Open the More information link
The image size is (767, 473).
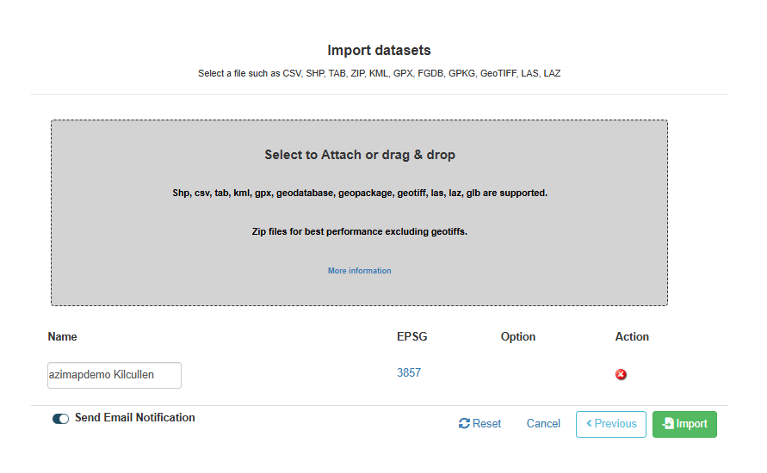coord(360,271)
